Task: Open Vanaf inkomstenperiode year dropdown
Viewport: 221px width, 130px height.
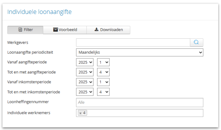Action: click(85, 82)
